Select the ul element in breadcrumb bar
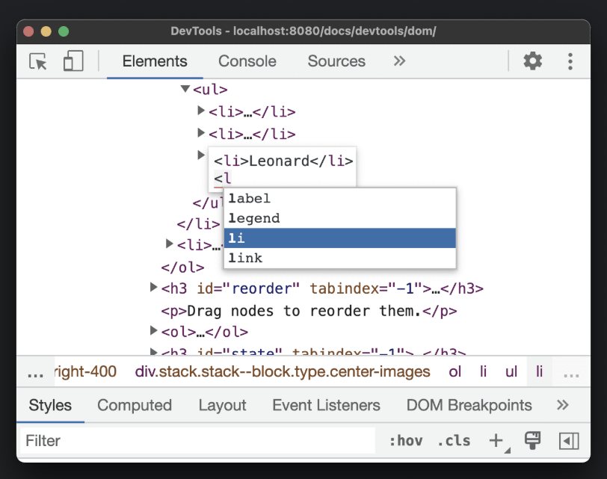This screenshot has width=607, height=479. point(511,371)
